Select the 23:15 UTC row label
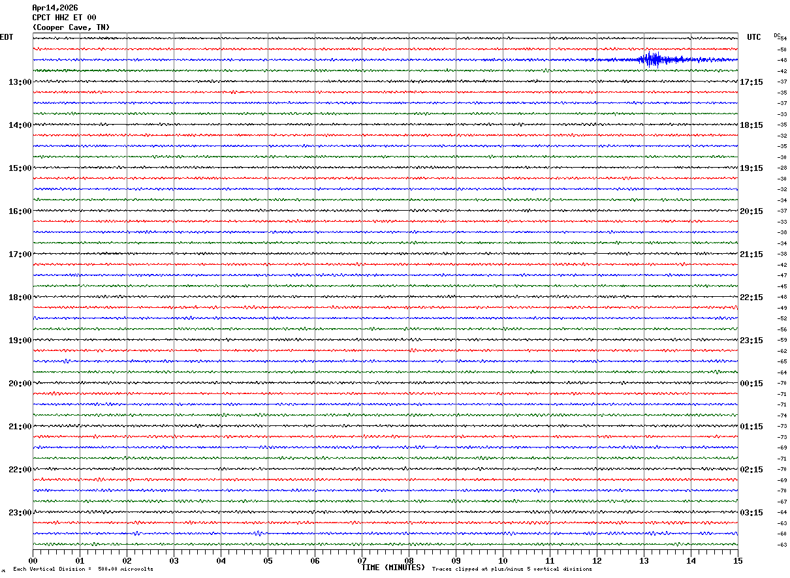Image resolution: width=790 pixels, height=578 pixels. pos(751,341)
